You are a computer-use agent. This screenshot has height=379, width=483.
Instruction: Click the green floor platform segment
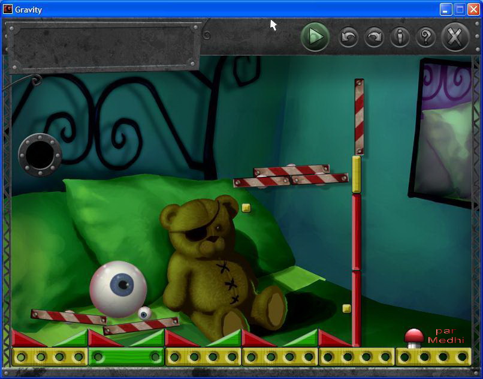(126, 357)
